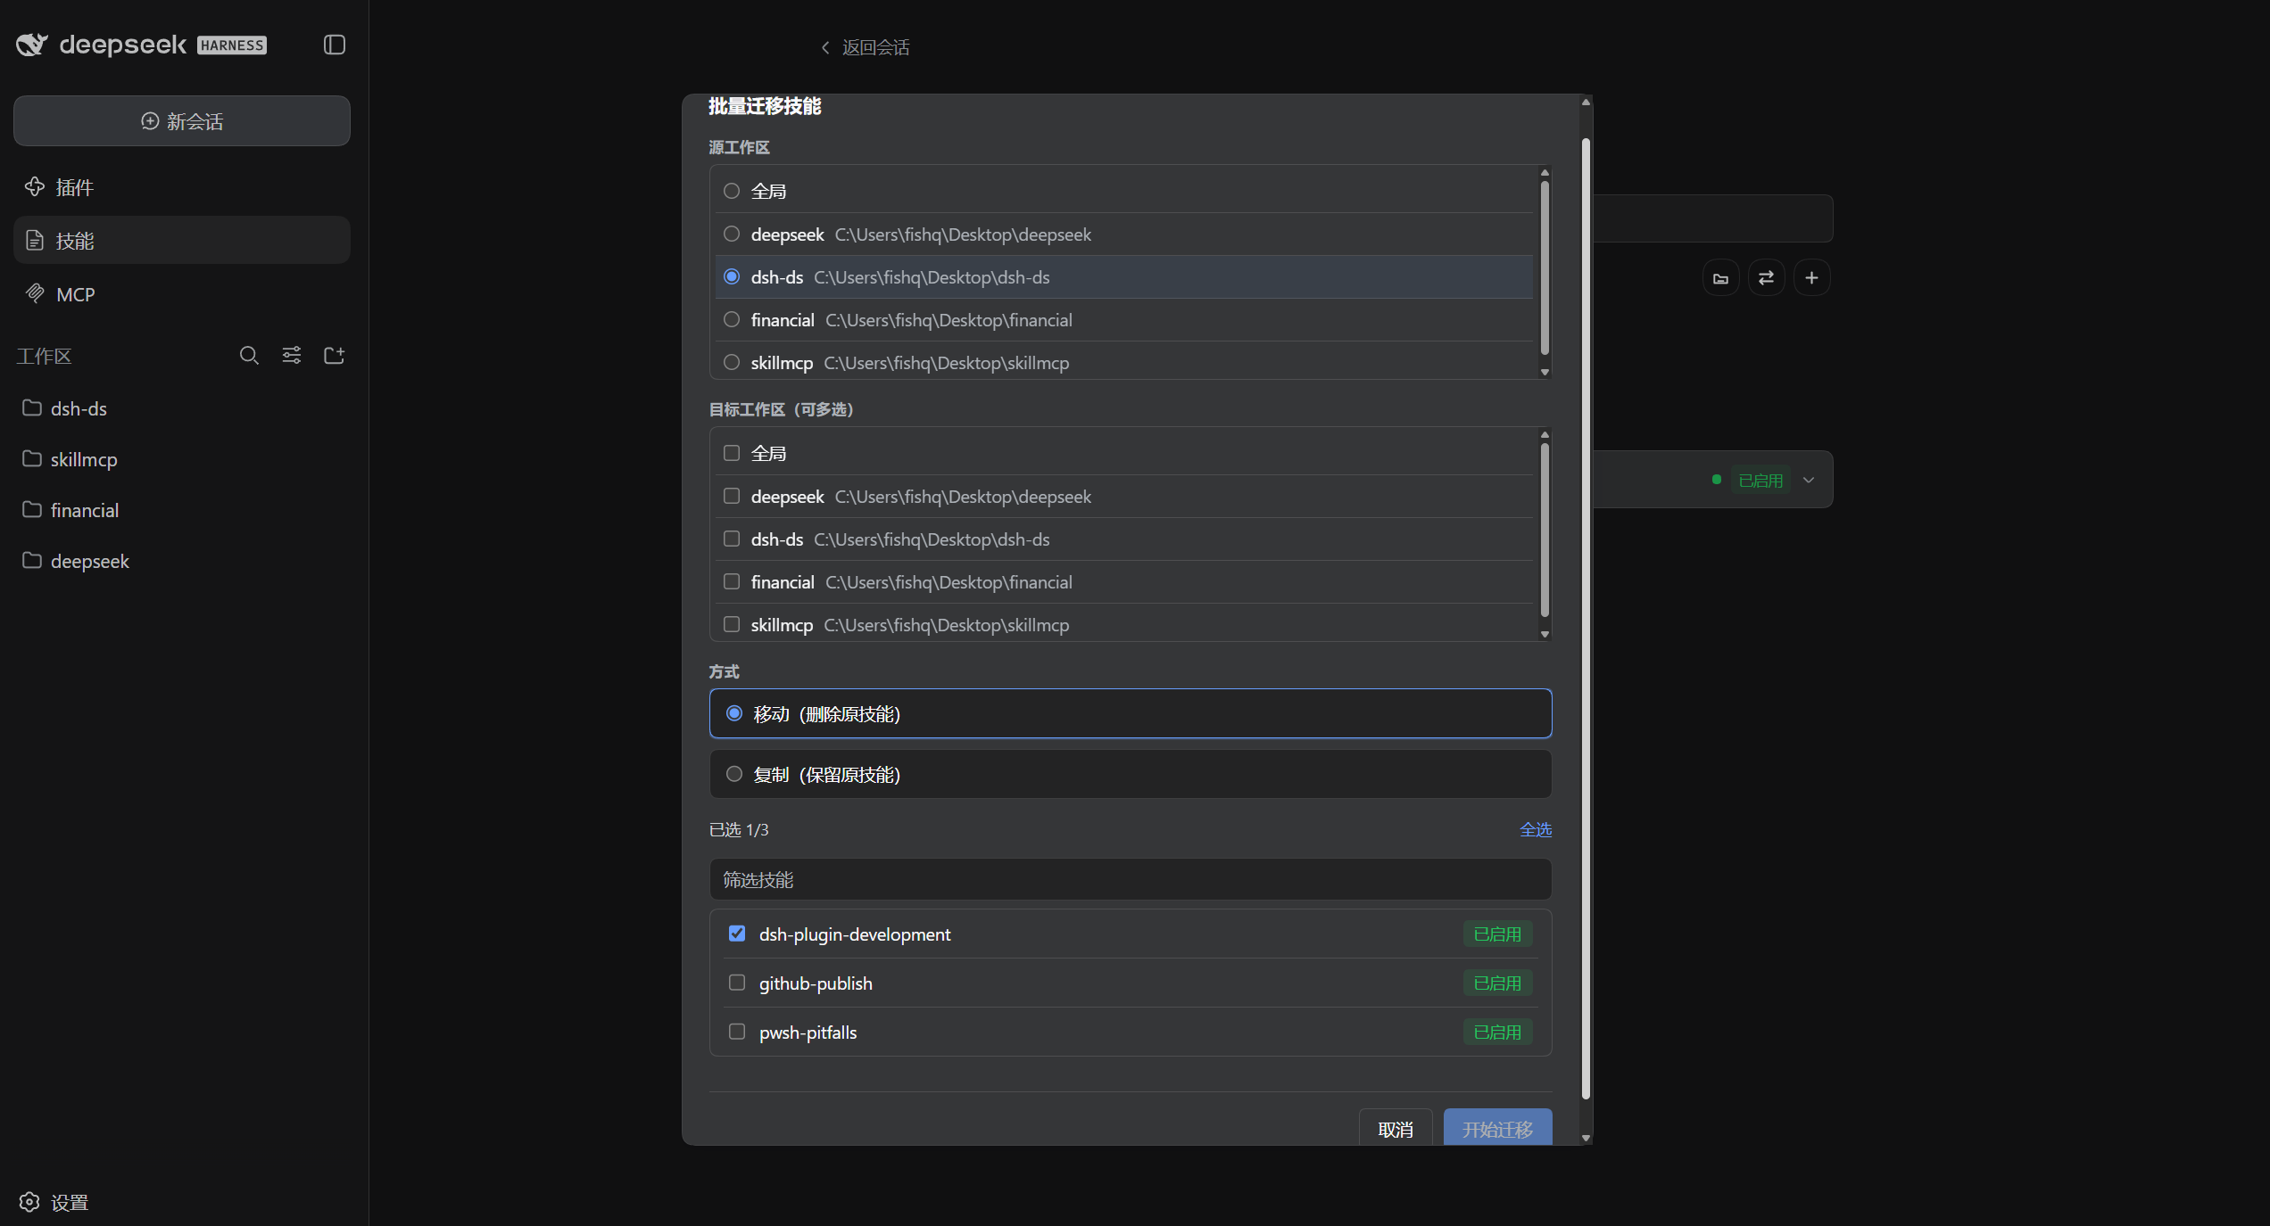Open the 插件 plugins page
This screenshot has height=1226, width=2270.
click(182, 187)
